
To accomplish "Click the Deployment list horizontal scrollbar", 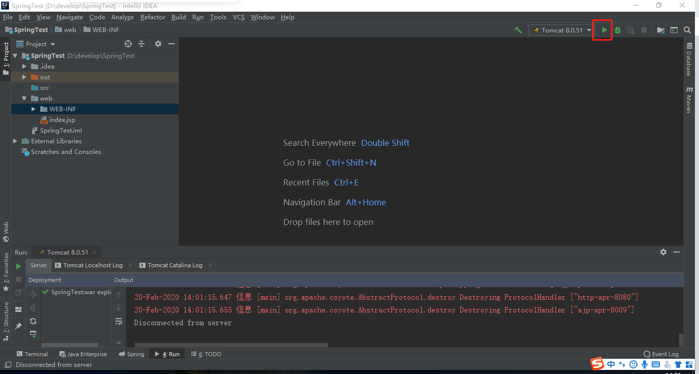I will pos(70,345).
